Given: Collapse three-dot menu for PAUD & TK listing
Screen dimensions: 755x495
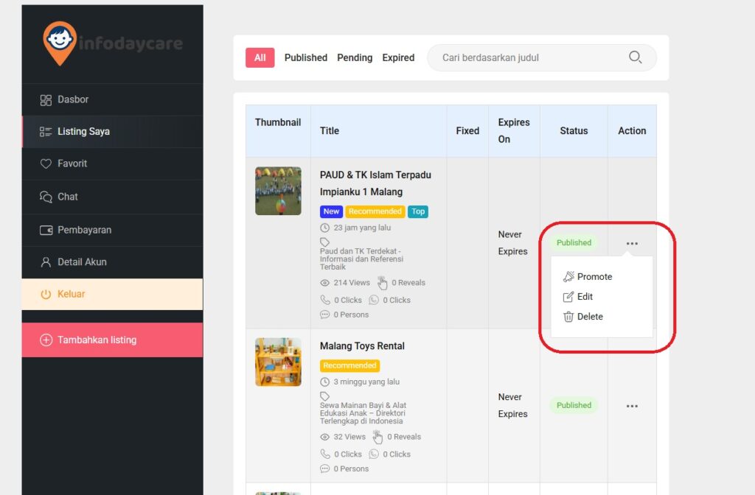Looking at the screenshot, I should (x=632, y=243).
